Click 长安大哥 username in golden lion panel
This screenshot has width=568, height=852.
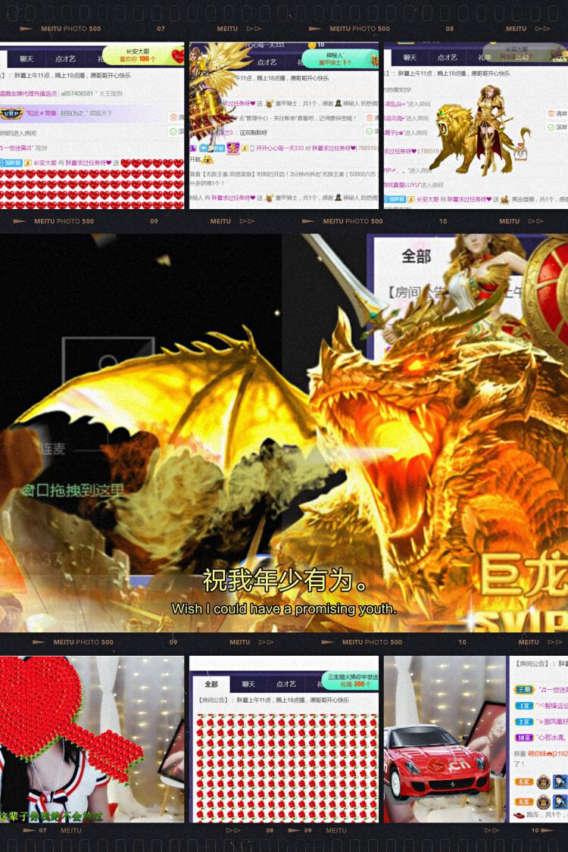428,199
